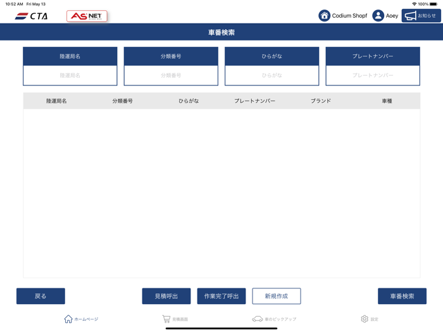Image resolution: width=443 pixels, height=332 pixels.
Task: Open お知らせ notifications megaphone
Action: (x=421, y=16)
